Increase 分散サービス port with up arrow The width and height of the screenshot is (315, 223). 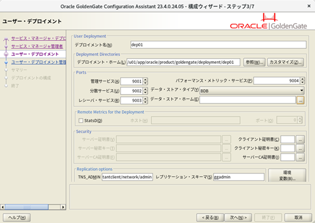coord(146,89)
